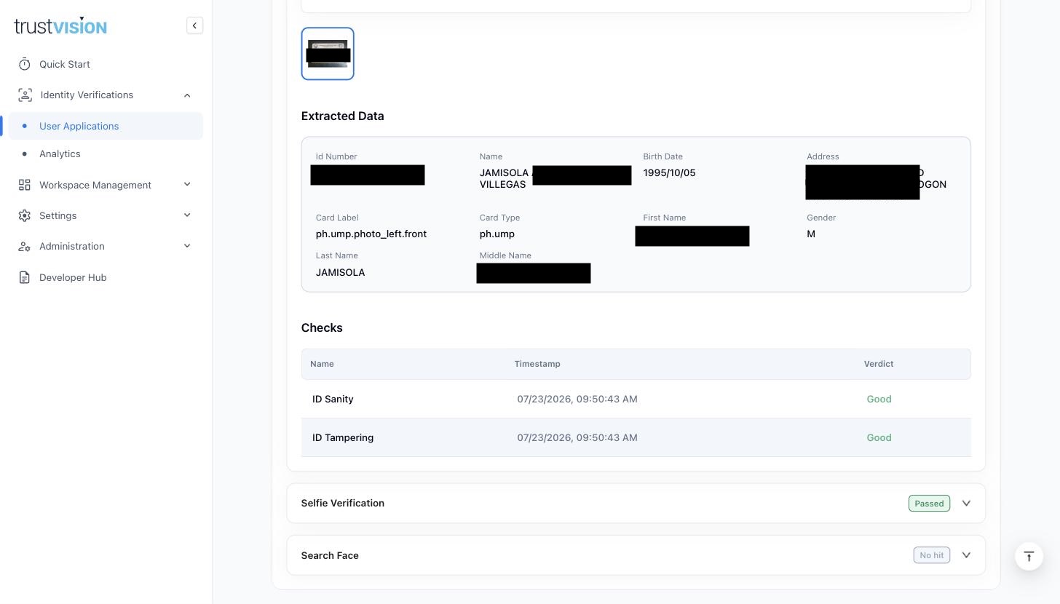The image size is (1060, 604).
Task: Open the Identity Verifications menu label
Action: tap(87, 95)
